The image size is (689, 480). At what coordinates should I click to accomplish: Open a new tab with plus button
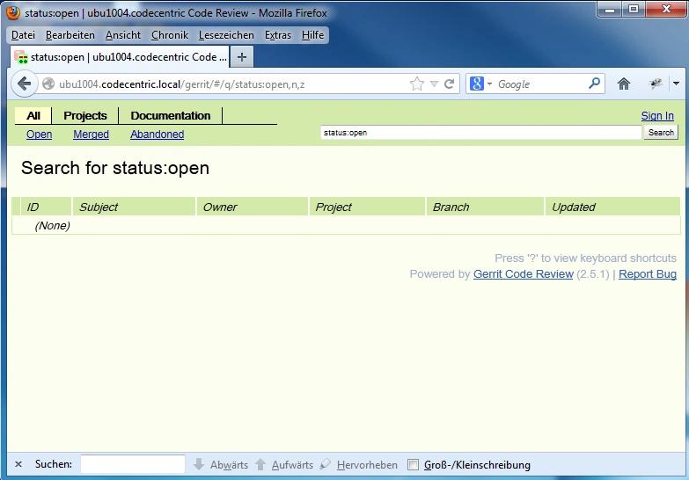(x=242, y=56)
